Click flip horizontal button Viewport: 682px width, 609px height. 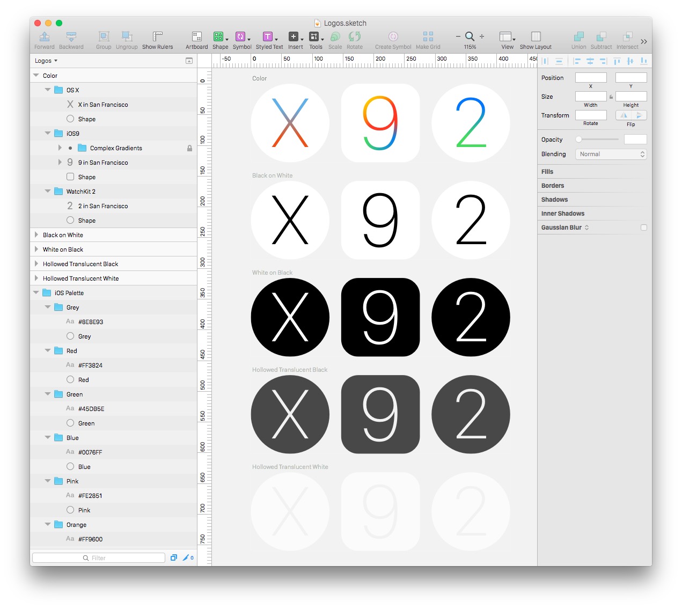(x=624, y=115)
